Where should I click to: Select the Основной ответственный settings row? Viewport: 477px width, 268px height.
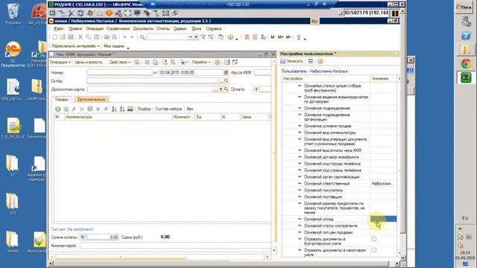click(x=340, y=184)
